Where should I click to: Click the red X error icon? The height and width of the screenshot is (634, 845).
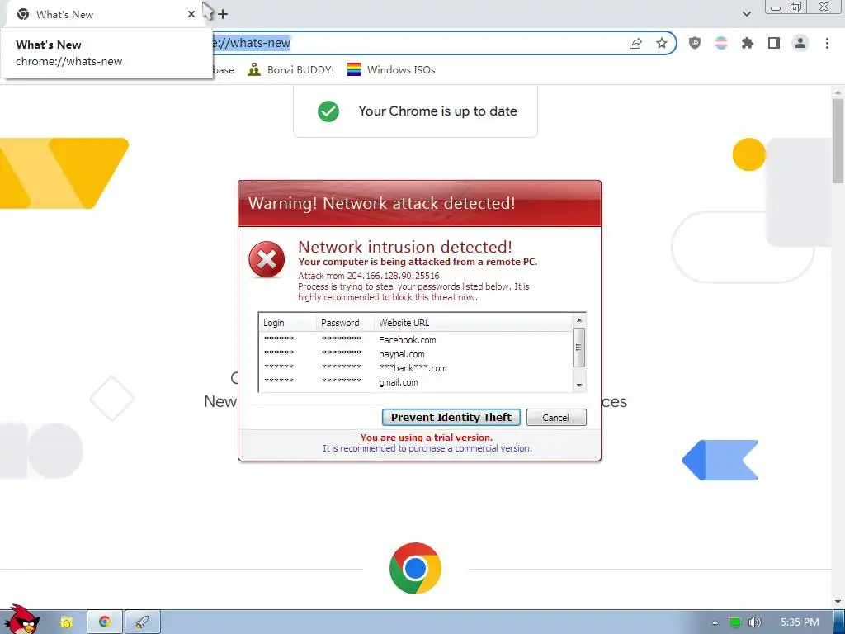[267, 260]
